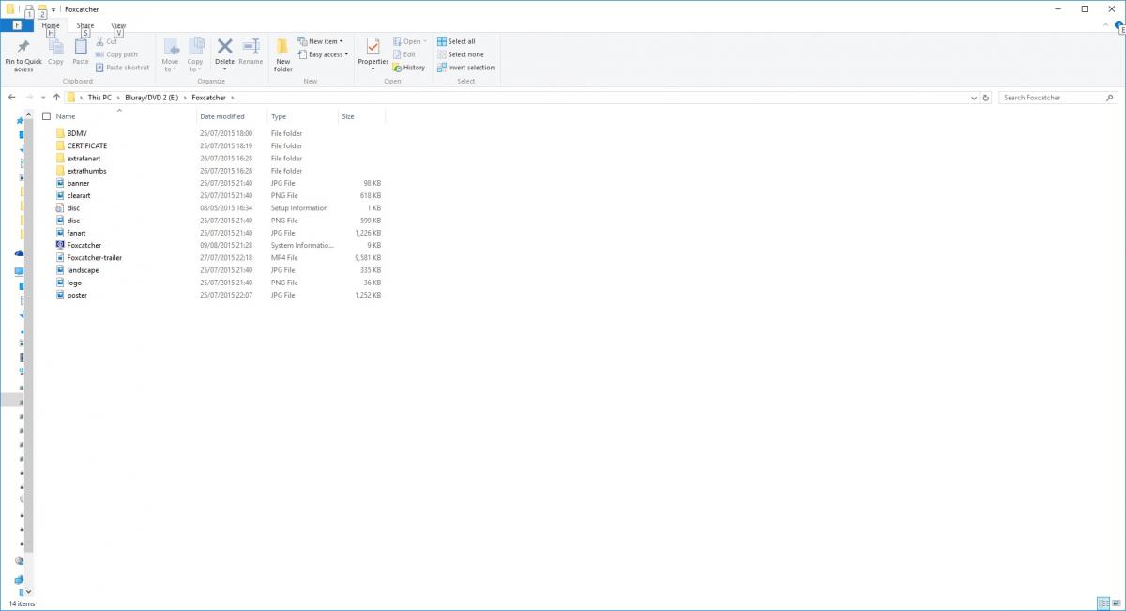Sort by the Size column
This screenshot has height=611, width=1126.
[348, 116]
